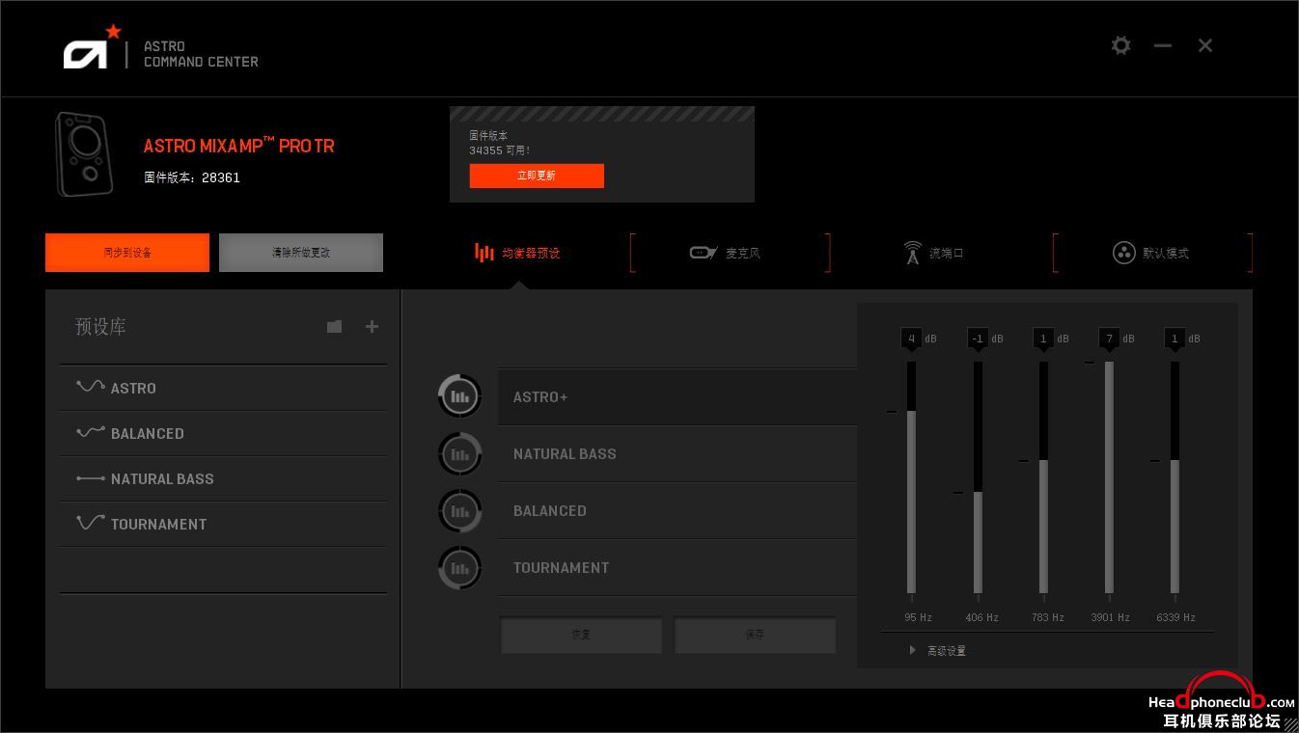Choose BALANCED from the preset library
1299x733 pixels.
tap(223, 433)
